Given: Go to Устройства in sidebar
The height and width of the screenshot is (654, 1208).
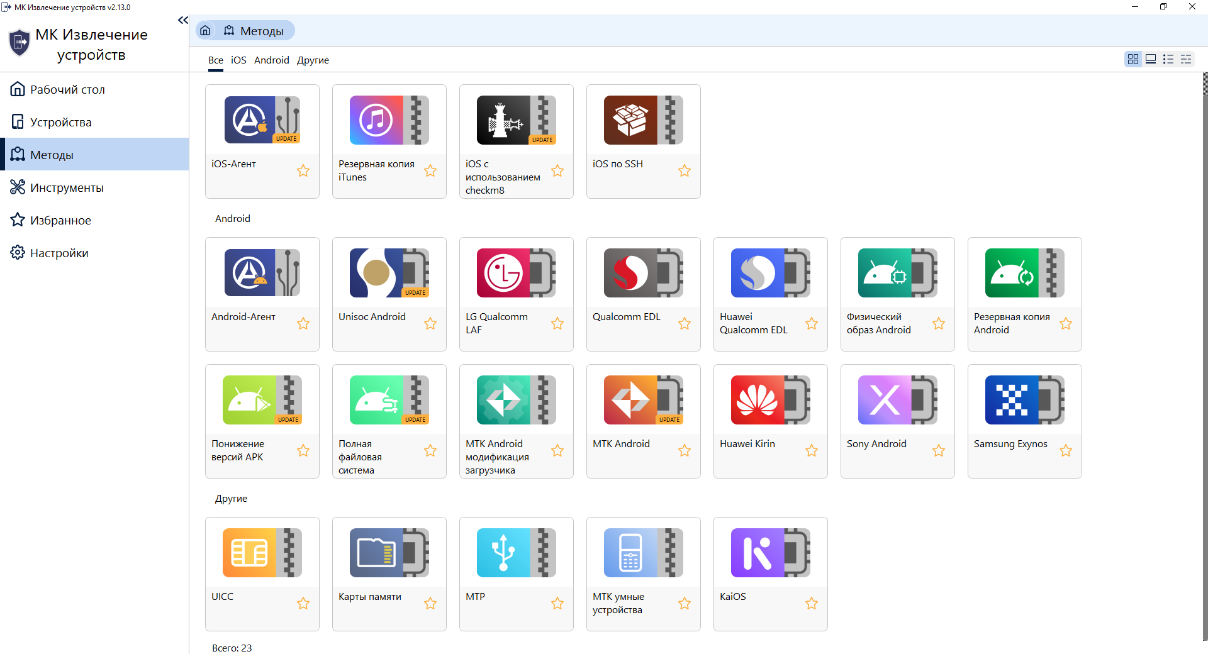Looking at the screenshot, I should pos(94,122).
